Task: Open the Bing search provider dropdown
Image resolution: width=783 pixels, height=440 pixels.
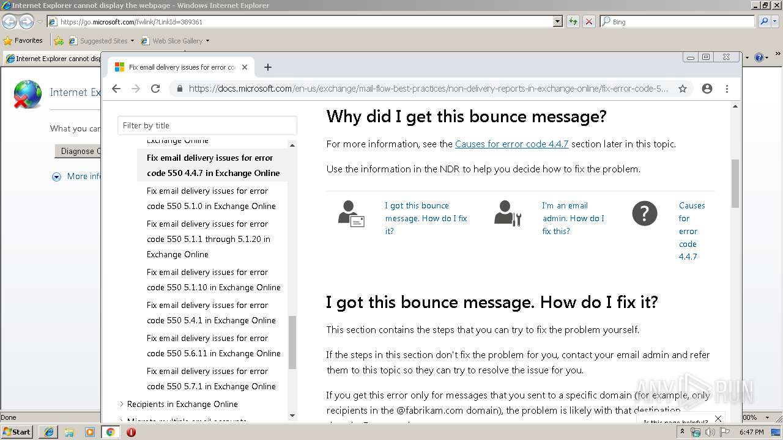Action: [776, 21]
